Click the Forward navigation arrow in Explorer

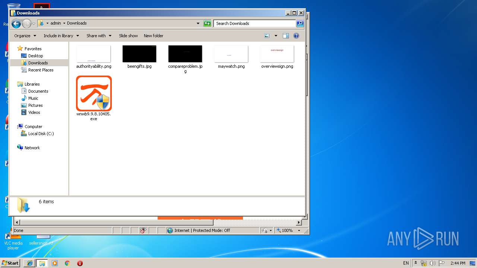tap(26, 24)
